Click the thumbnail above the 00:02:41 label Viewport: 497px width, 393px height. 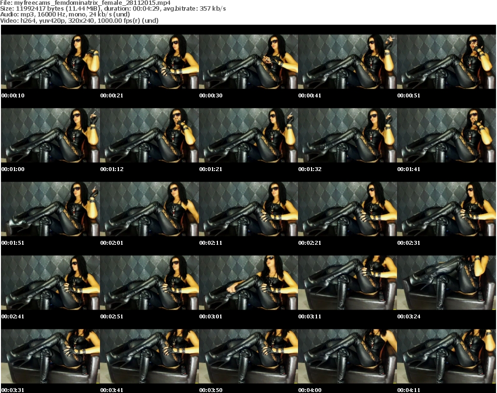click(x=50, y=283)
